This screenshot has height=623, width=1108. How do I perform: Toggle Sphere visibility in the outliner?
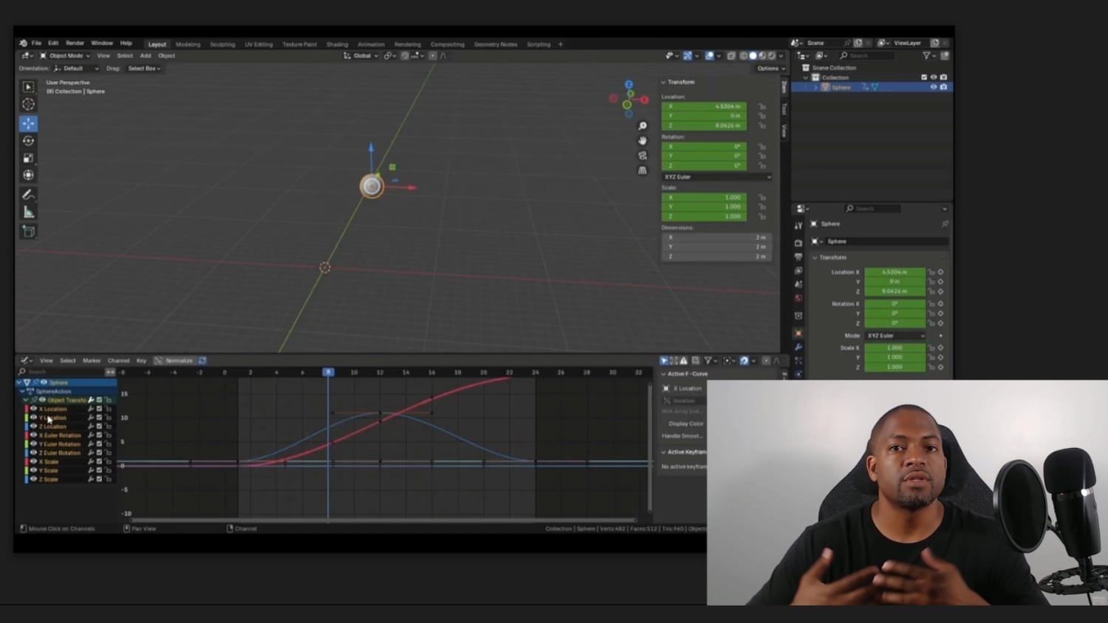click(933, 87)
